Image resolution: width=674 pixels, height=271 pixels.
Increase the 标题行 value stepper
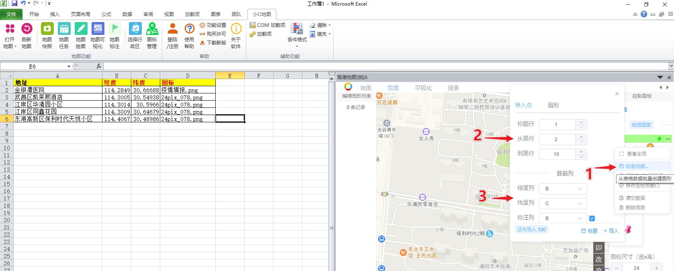(x=581, y=122)
